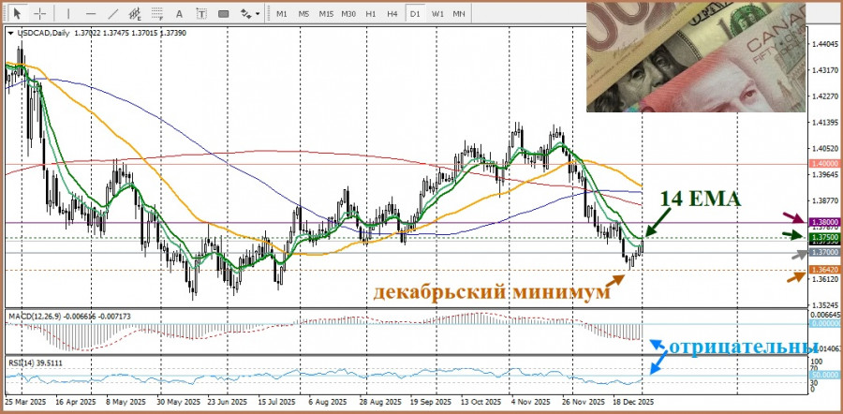
Task: Select the text 'A' tool
Action: coord(180,13)
